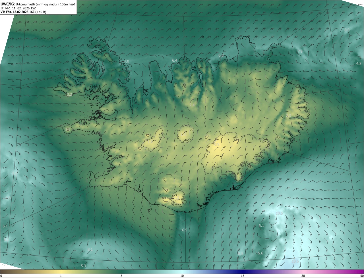The image size is (364, 278).
Task: Click the UWC/IG map title text
Action: click(38, 4)
